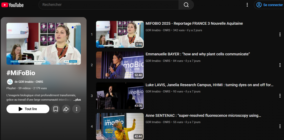Viewport: 284px width, 140px height.
Task: Expand playlist description with '...plus'
Action: tap(77, 100)
